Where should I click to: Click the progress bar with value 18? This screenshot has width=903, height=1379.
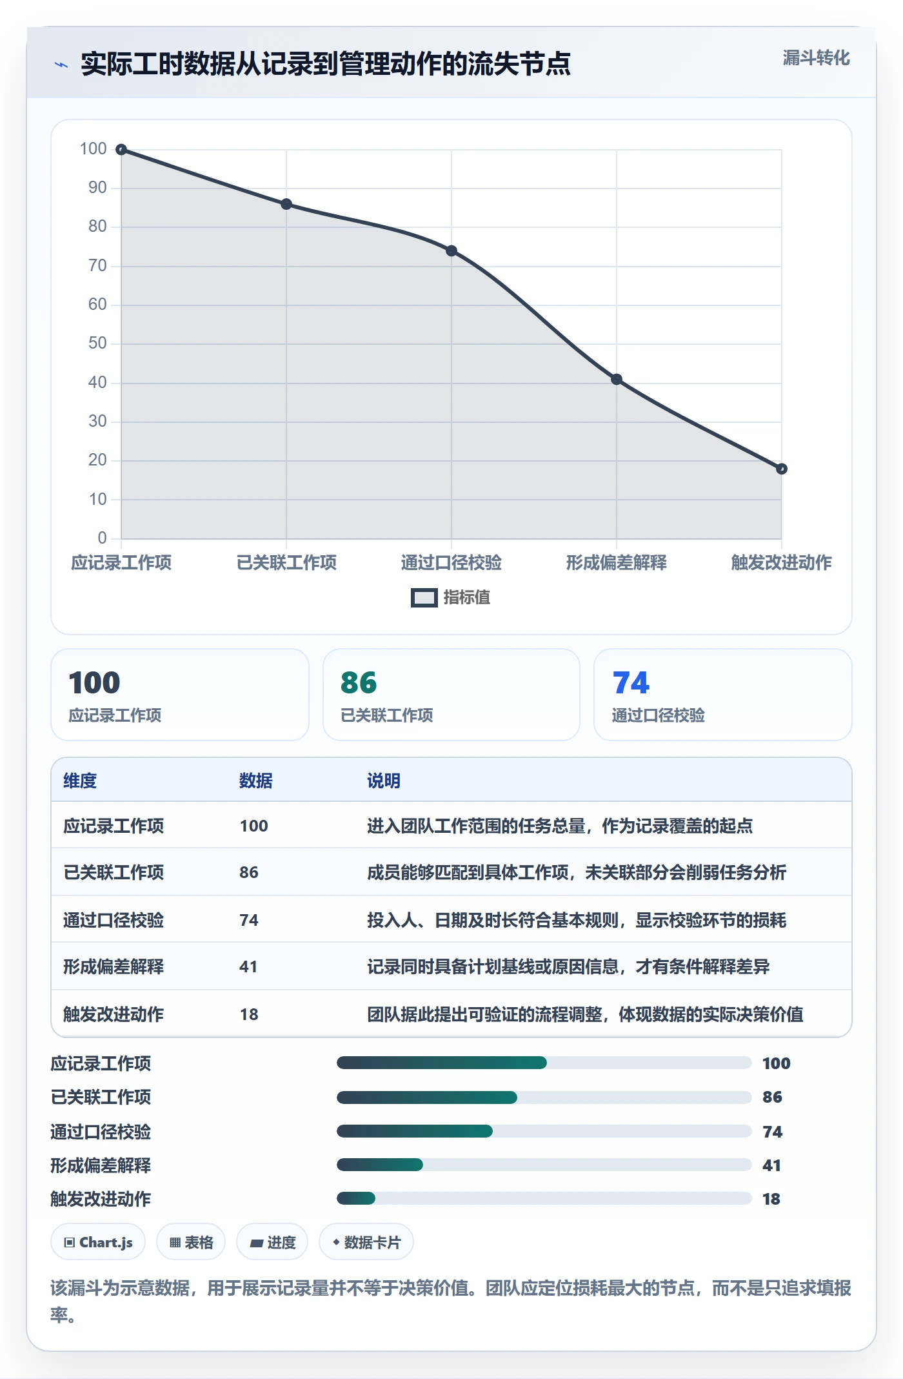pos(544,1198)
